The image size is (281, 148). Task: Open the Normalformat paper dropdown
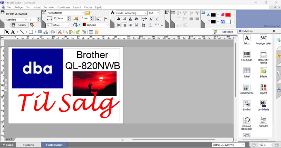82,13
